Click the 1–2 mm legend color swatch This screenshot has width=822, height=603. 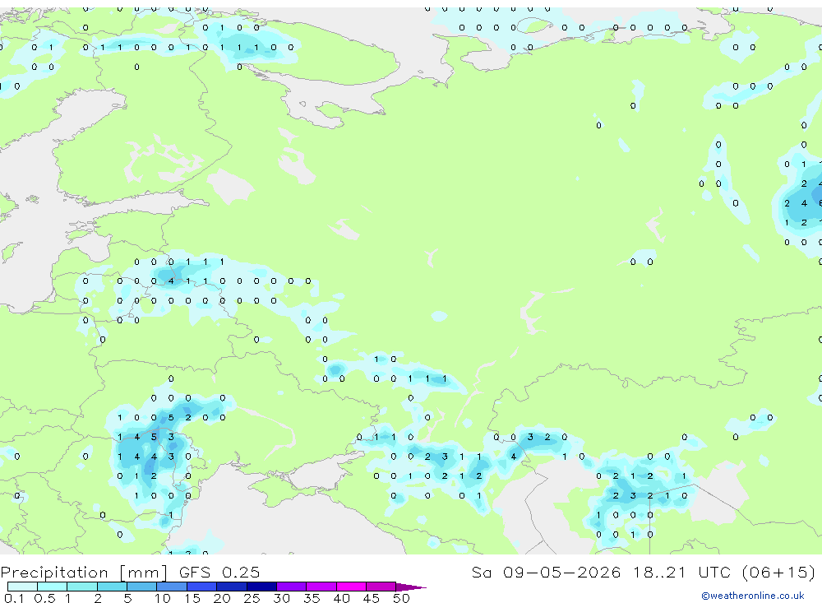click(x=82, y=587)
